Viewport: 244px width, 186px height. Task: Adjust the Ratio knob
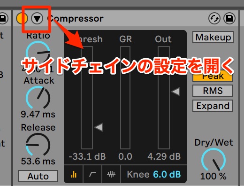coord(38,53)
